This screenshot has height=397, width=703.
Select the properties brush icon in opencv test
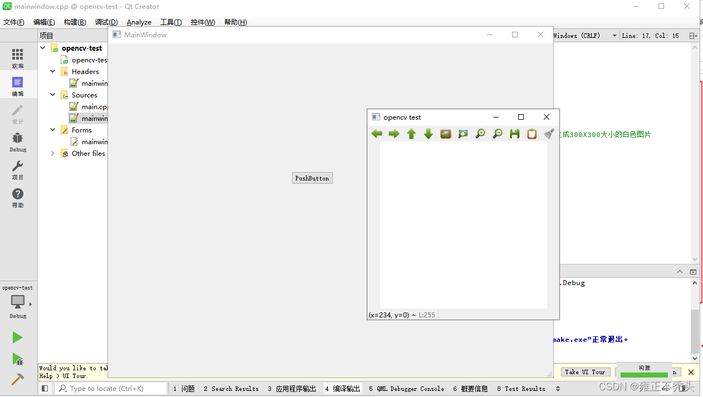(548, 134)
